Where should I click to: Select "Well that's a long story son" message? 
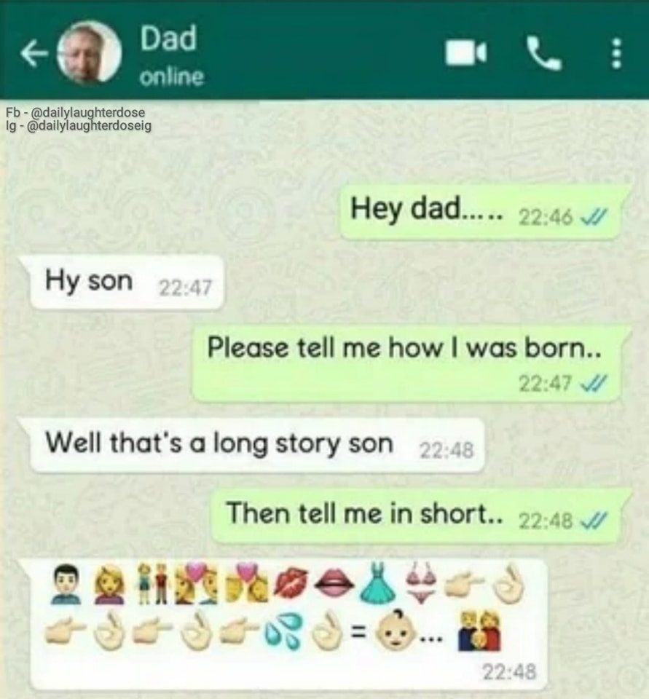256,445
